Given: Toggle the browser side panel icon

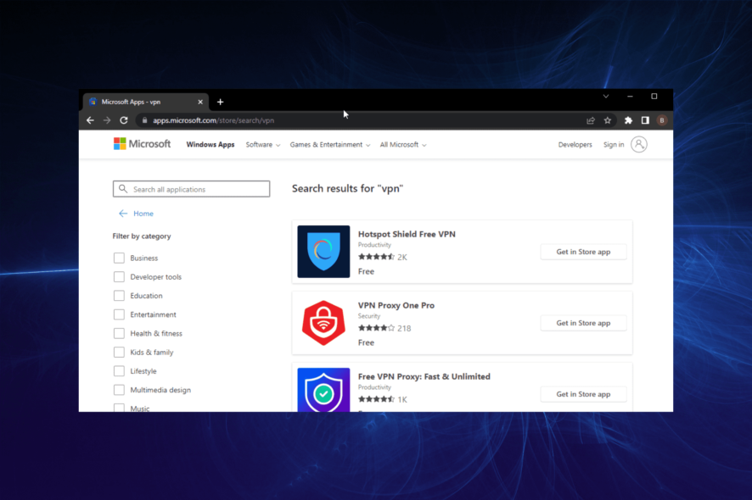Looking at the screenshot, I should (x=645, y=120).
